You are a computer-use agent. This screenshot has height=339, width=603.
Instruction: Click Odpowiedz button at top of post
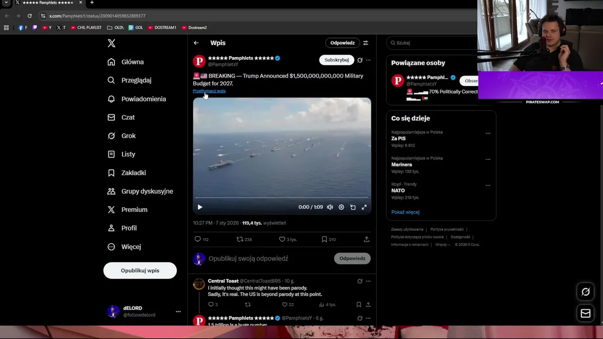click(x=342, y=43)
